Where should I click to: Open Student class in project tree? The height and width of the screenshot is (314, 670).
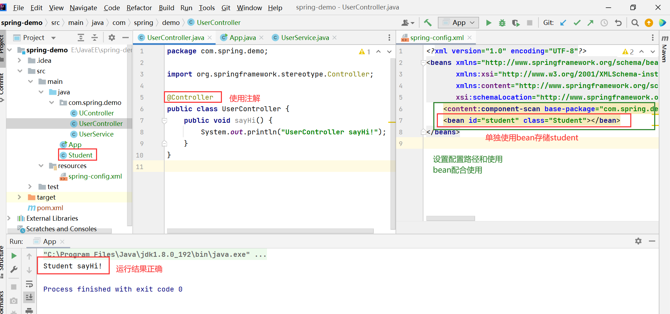(80, 155)
